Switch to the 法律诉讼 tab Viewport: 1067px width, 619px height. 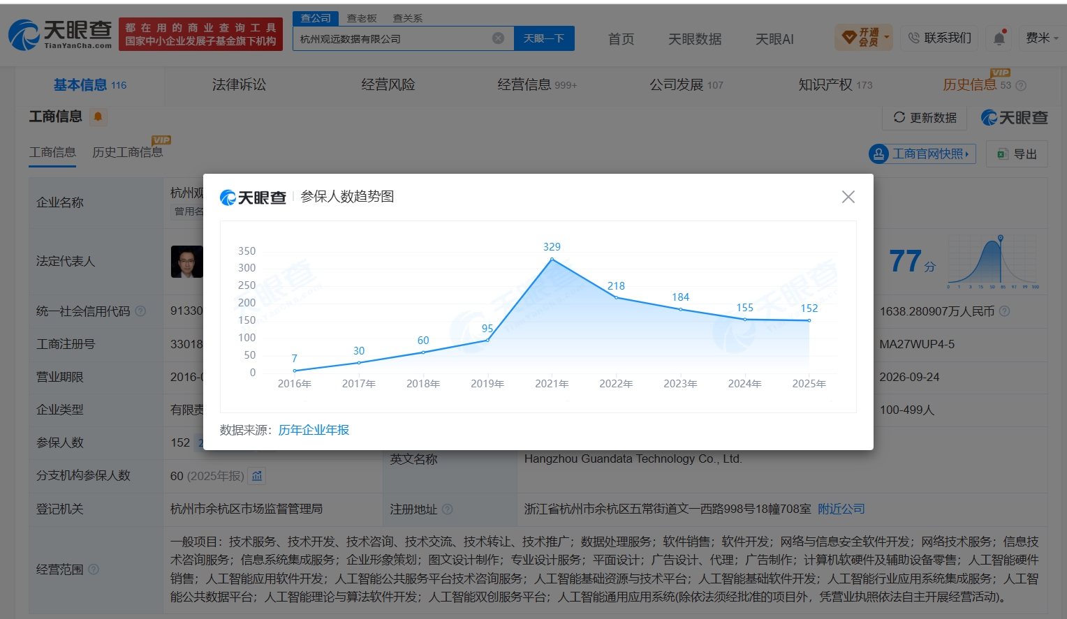(239, 85)
